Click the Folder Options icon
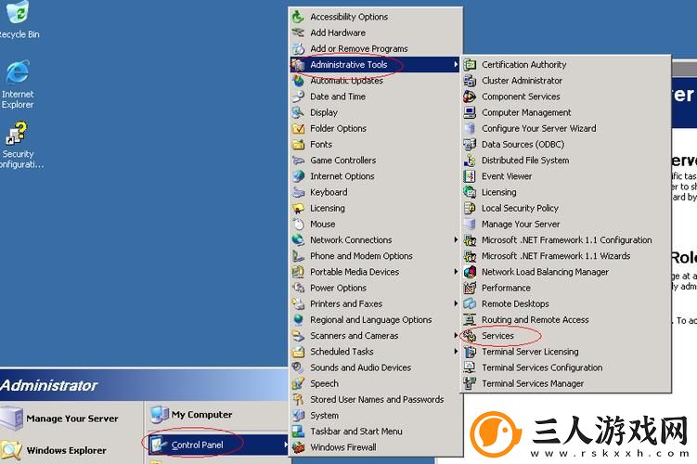The image size is (697, 464). pos(298,129)
